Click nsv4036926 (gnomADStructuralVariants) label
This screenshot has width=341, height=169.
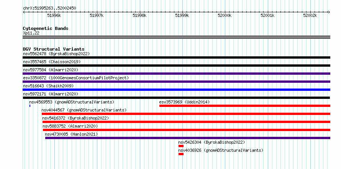tap(221, 150)
